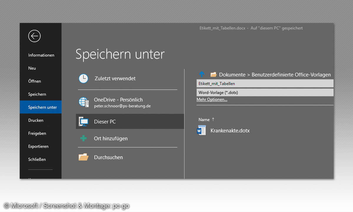Image resolution: width=353 pixels, height=212 pixels.
Task: Click the Durchsuchen folder icon
Action: tap(84, 157)
